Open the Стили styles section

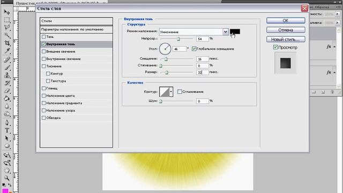pos(76,21)
